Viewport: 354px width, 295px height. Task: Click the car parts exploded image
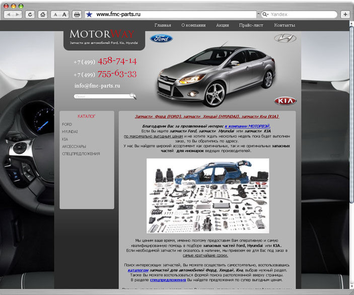click(x=207, y=196)
